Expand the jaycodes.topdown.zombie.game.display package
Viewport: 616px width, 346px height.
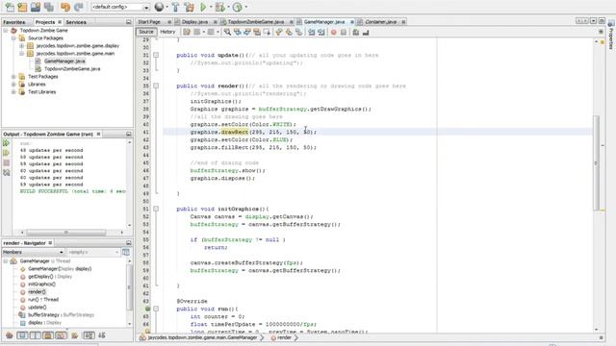pyautogui.click(x=21, y=46)
